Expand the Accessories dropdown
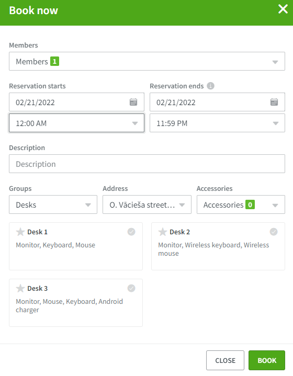 pos(241,204)
